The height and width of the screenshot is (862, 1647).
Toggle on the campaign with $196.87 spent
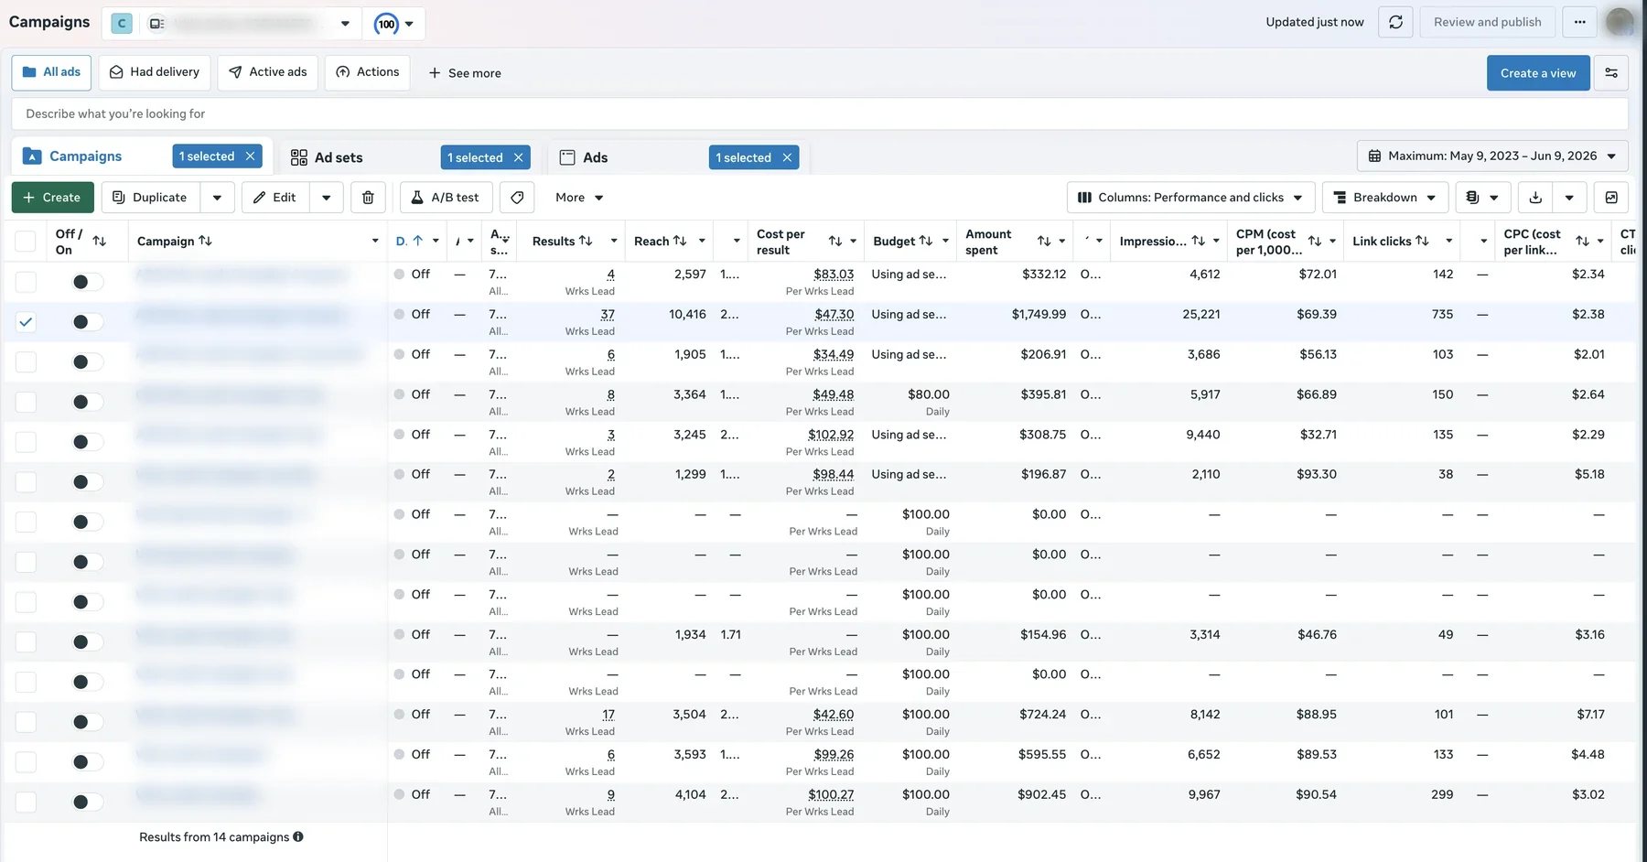tap(87, 481)
